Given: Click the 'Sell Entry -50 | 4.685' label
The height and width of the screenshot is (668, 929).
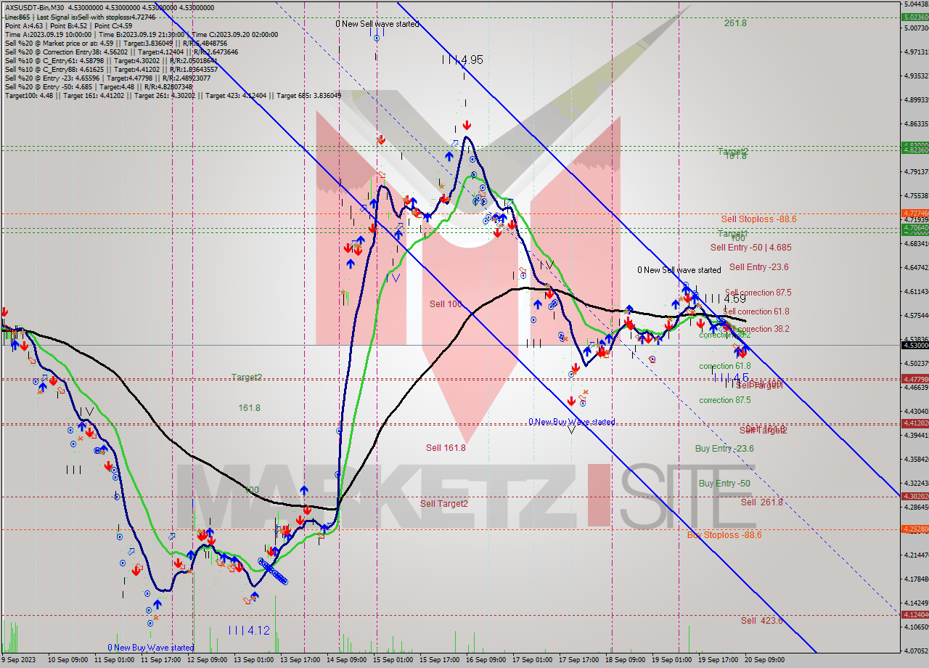Looking at the screenshot, I should (x=750, y=248).
